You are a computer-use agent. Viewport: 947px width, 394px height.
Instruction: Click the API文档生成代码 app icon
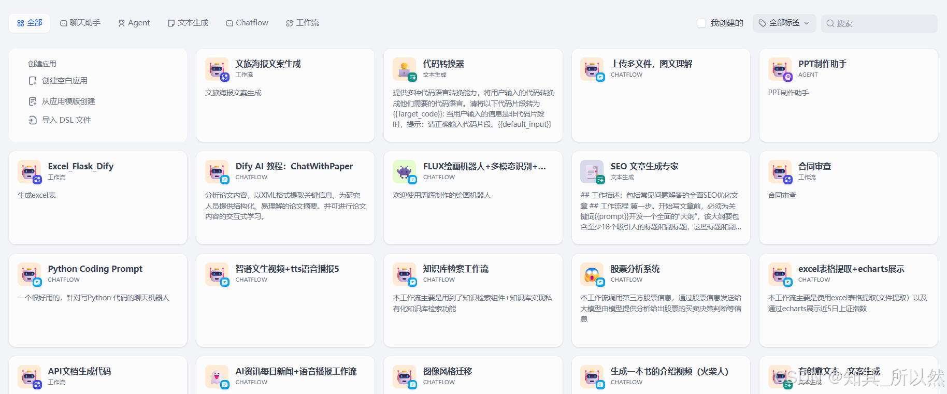tap(29, 376)
